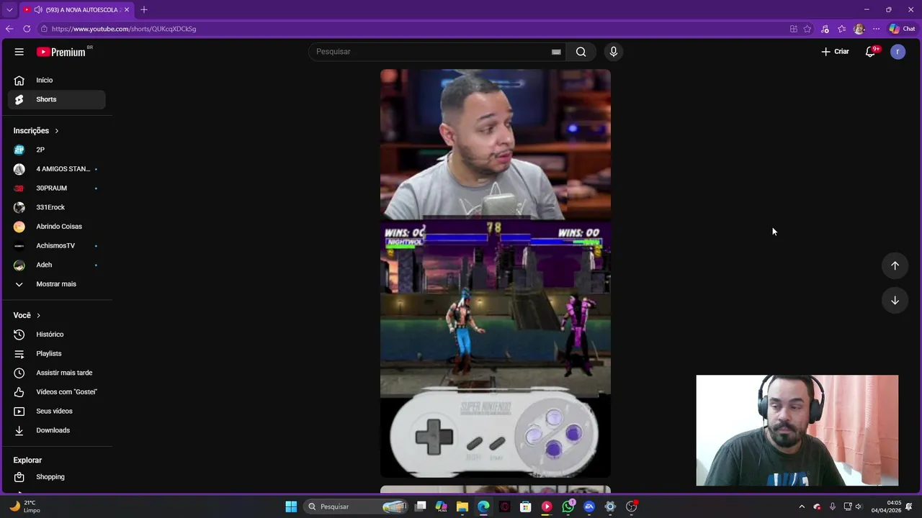
Task: Select the A NOVA AUTOESCOLA tab
Action: pos(76,9)
